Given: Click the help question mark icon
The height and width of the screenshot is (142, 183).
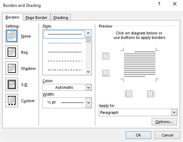Looking at the screenshot, I should click(159, 4).
